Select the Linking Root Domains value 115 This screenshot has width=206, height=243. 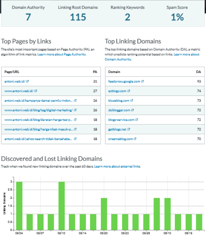point(78,17)
